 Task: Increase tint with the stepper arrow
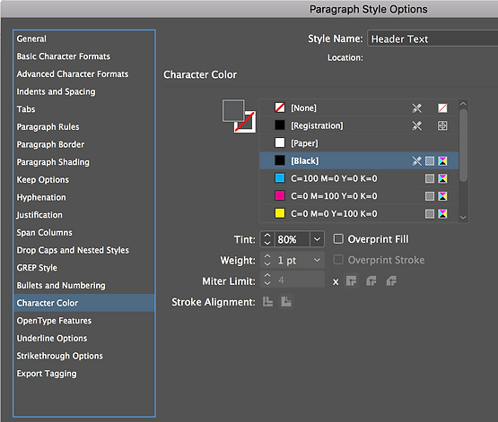(x=267, y=236)
